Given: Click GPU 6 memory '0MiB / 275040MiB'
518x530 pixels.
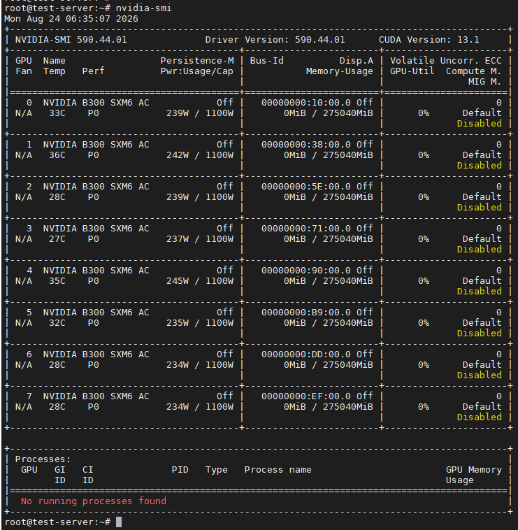Looking at the screenshot, I should pyautogui.click(x=328, y=364).
